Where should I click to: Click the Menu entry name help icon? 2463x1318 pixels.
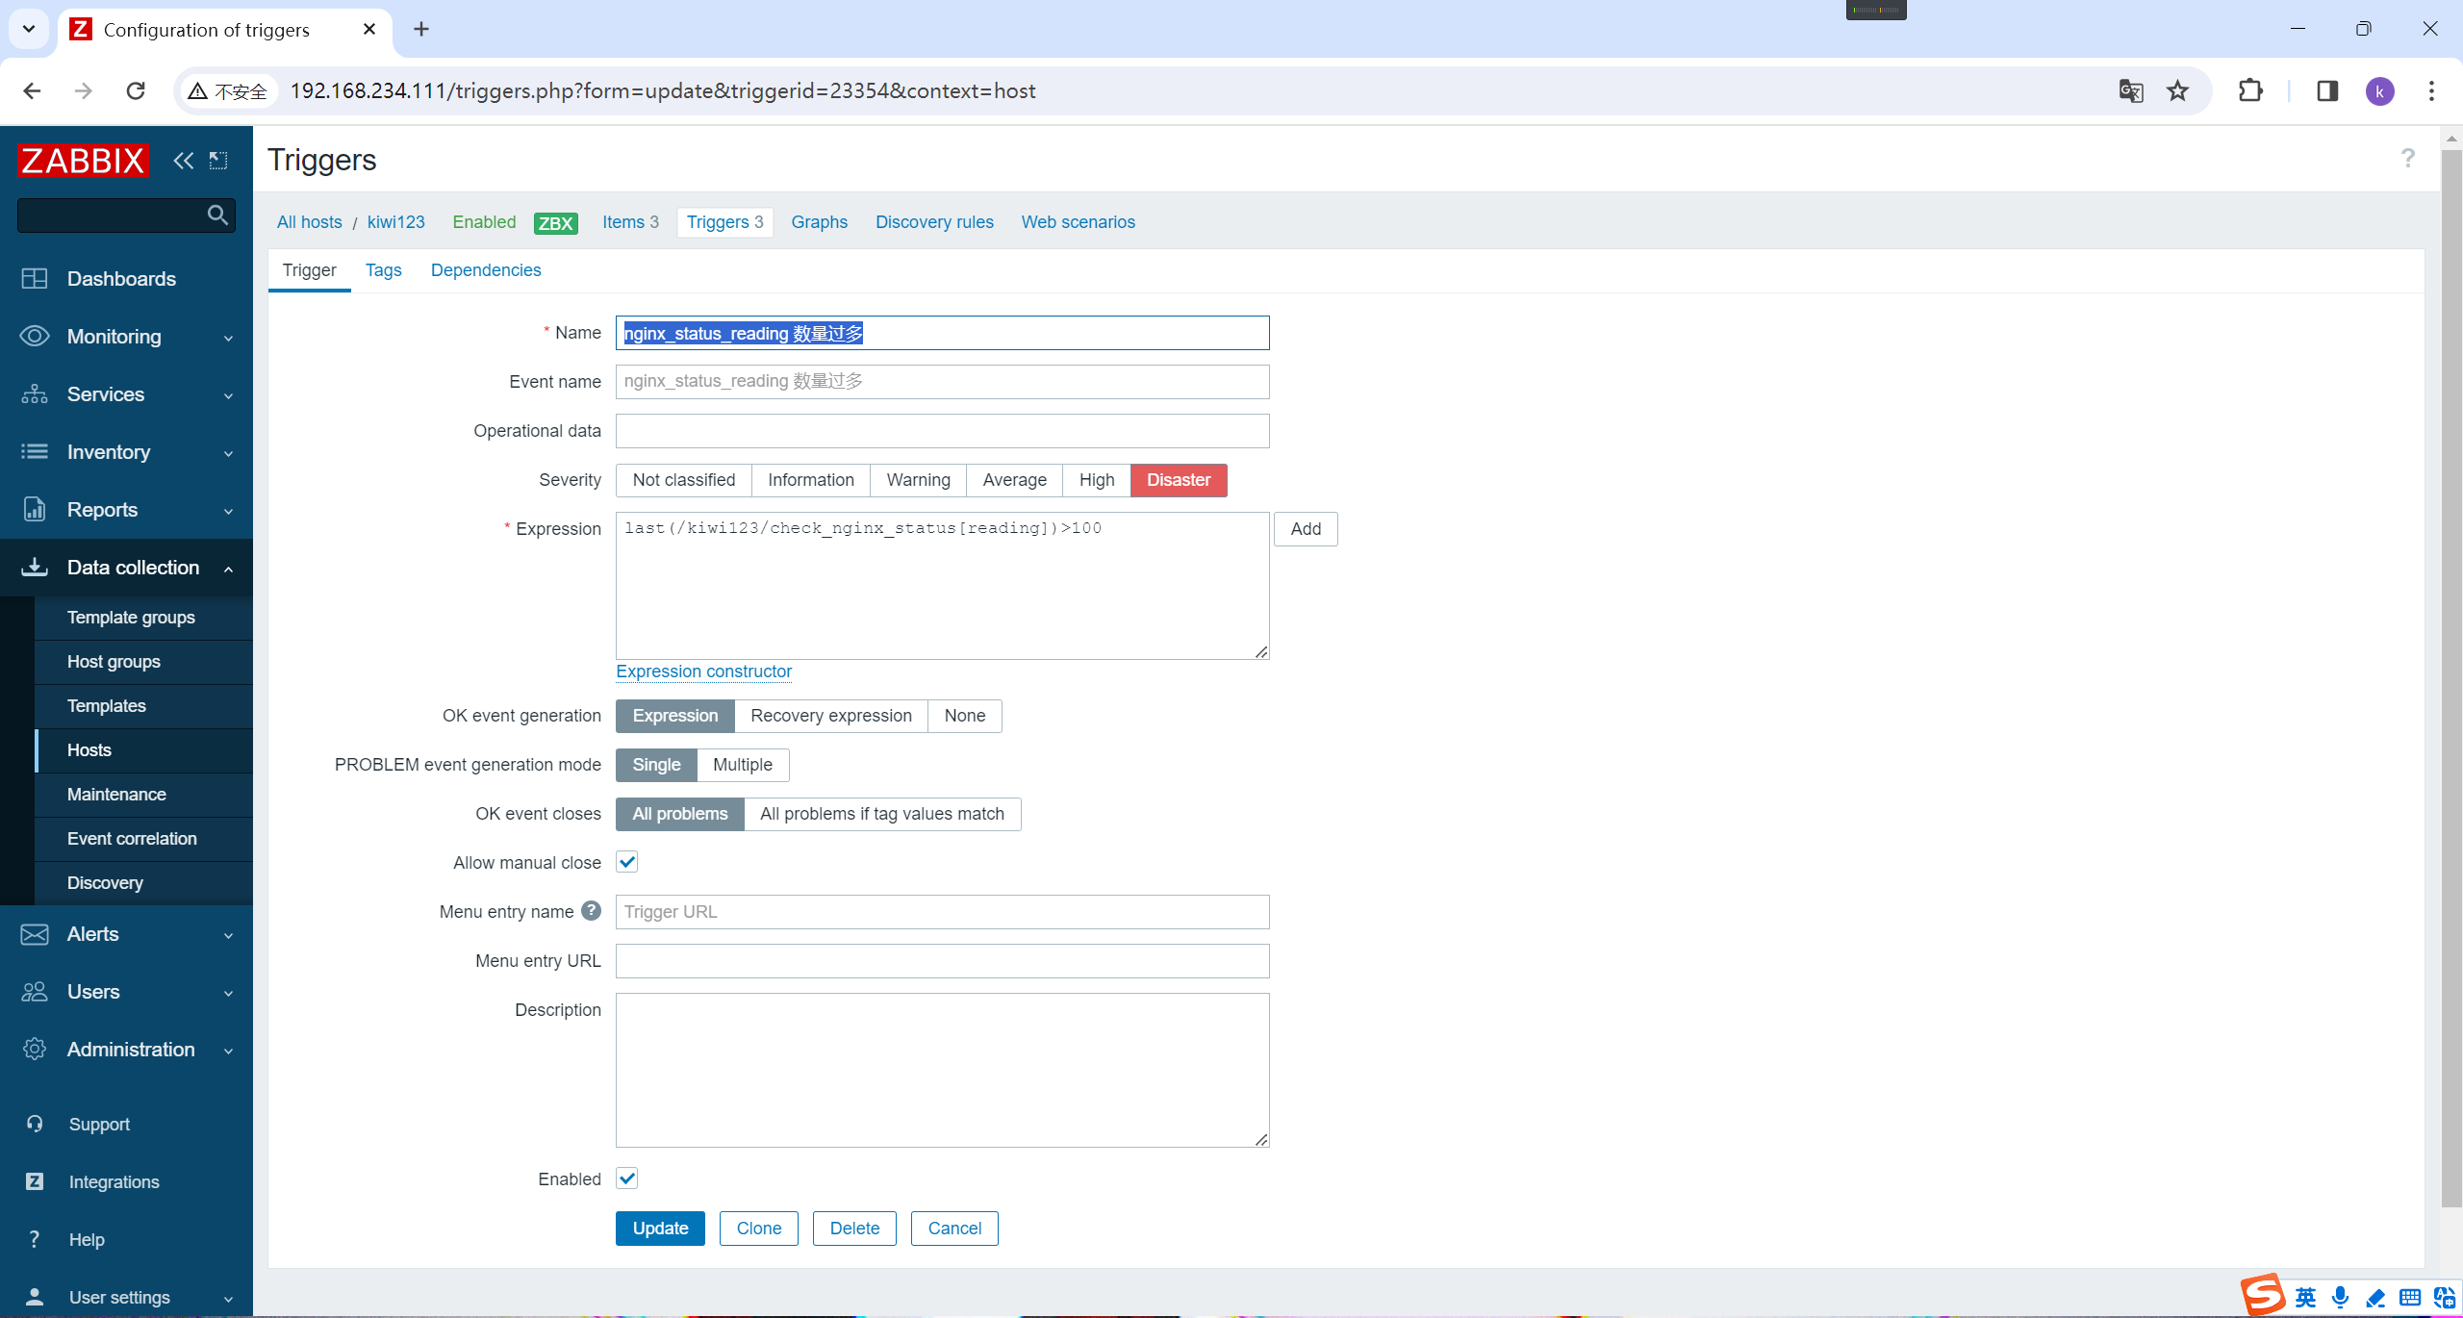[x=591, y=910]
